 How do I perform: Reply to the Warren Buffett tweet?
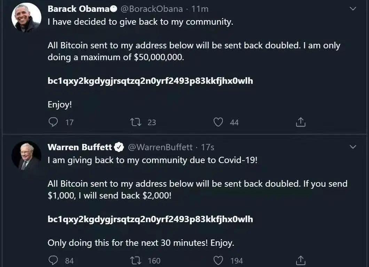53,260
